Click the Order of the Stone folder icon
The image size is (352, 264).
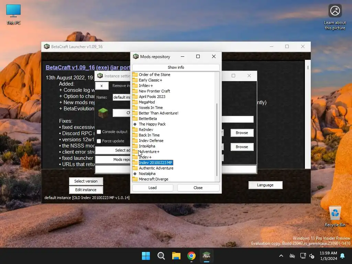pyautogui.click(x=135, y=75)
